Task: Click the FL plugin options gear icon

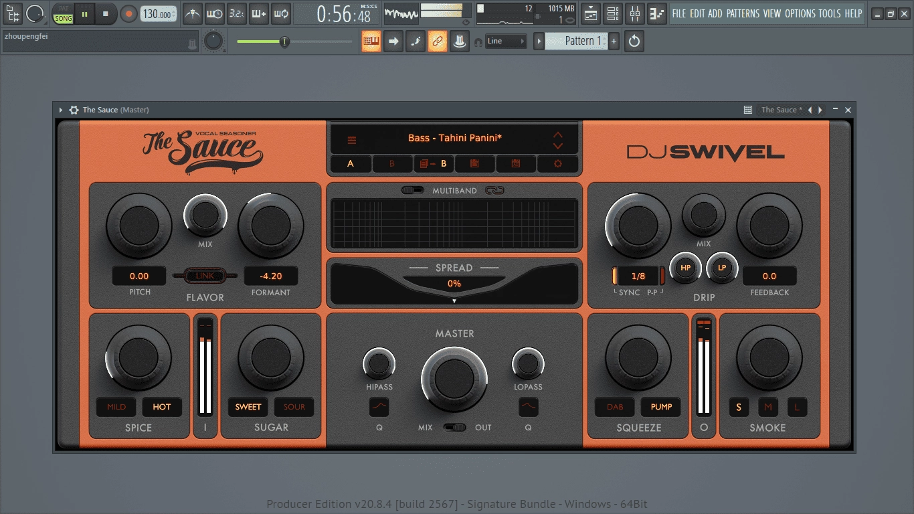Action: click(74, 110)
